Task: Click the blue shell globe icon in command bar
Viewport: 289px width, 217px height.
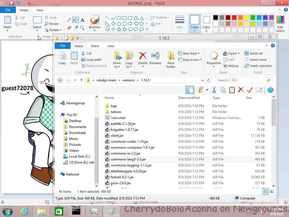Action: (270, 90)
